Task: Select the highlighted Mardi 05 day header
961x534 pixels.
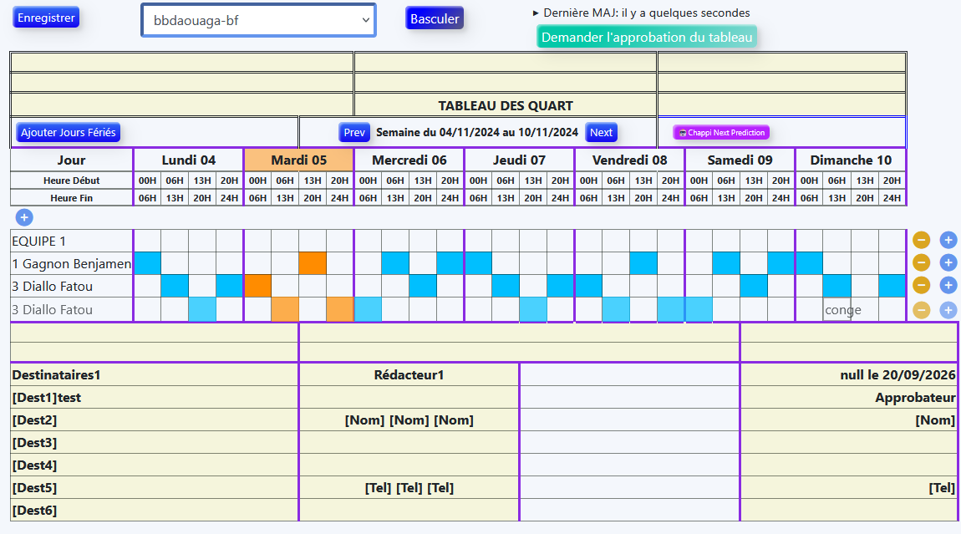Action: 299,160
